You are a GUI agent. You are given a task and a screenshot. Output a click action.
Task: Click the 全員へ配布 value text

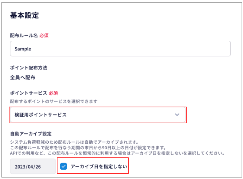(x=23, y=78)
